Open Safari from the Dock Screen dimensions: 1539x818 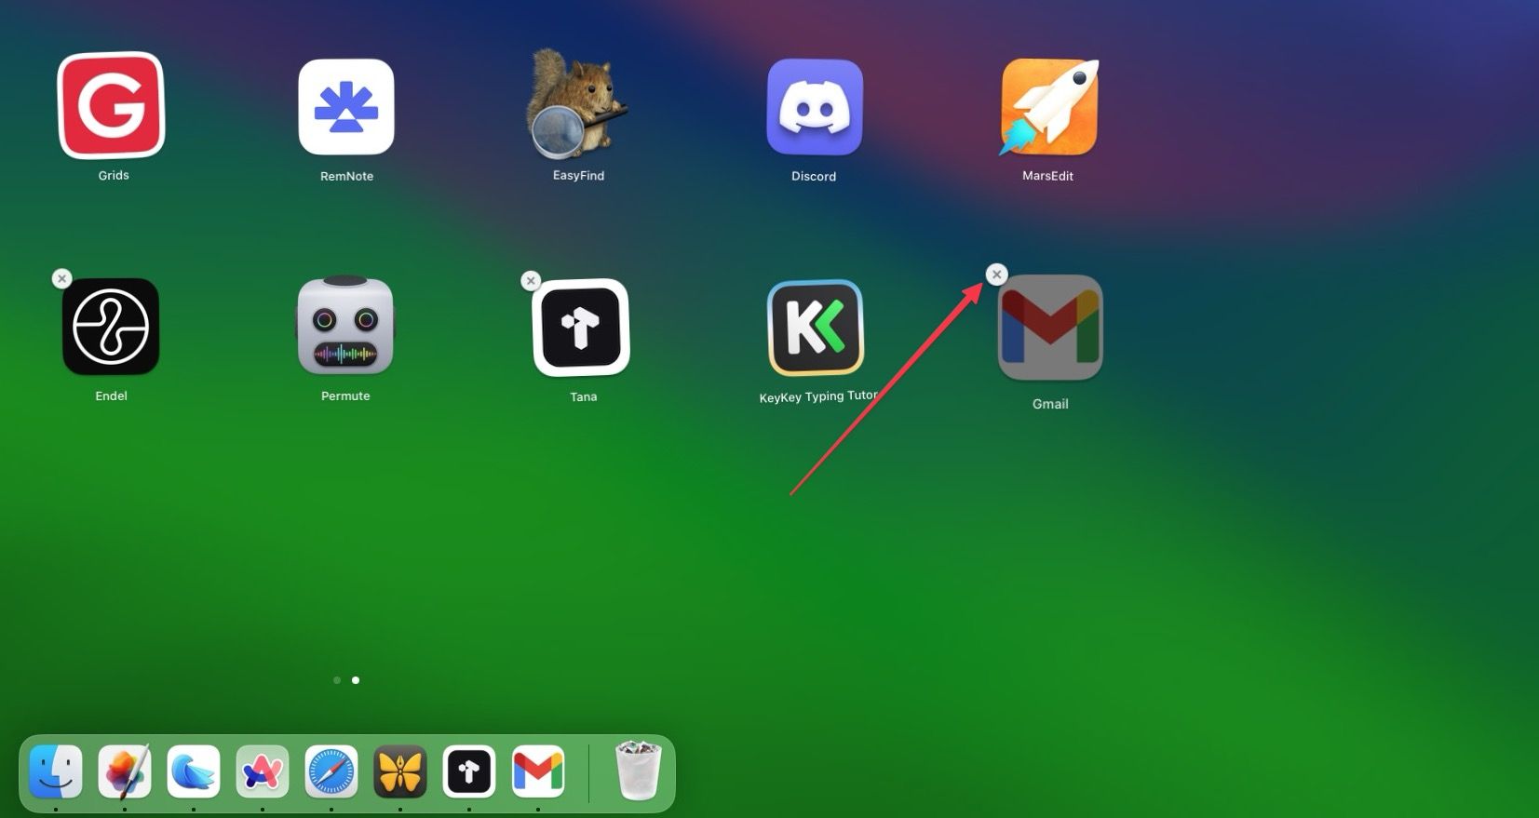pyautogui.click(x=331, y=771)
